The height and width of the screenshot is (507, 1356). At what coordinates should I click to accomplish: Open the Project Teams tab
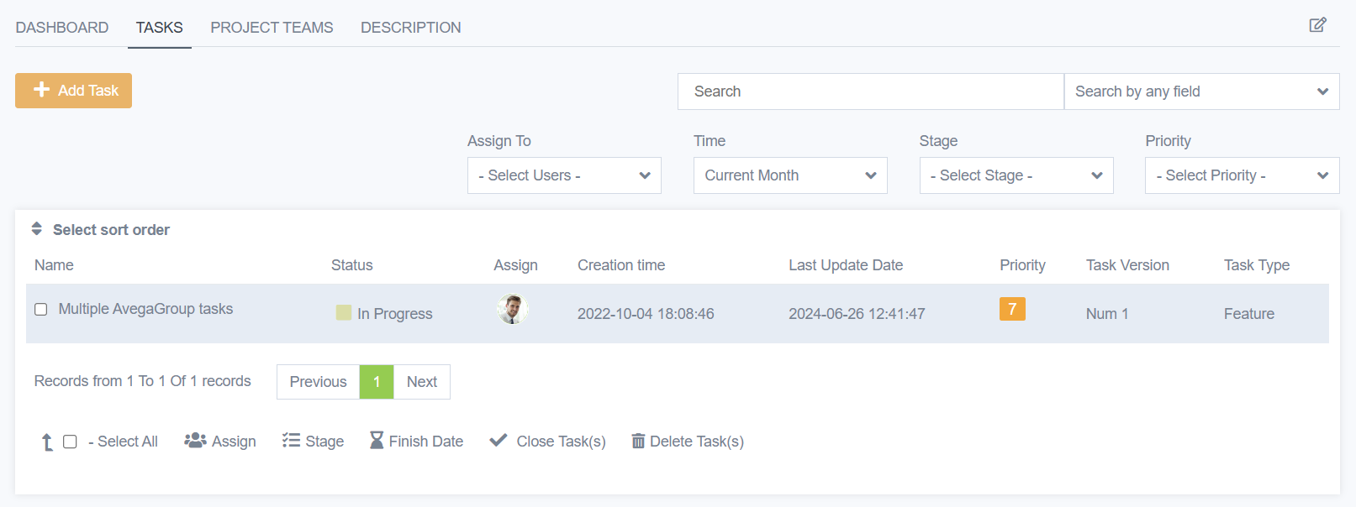(272, 28)
